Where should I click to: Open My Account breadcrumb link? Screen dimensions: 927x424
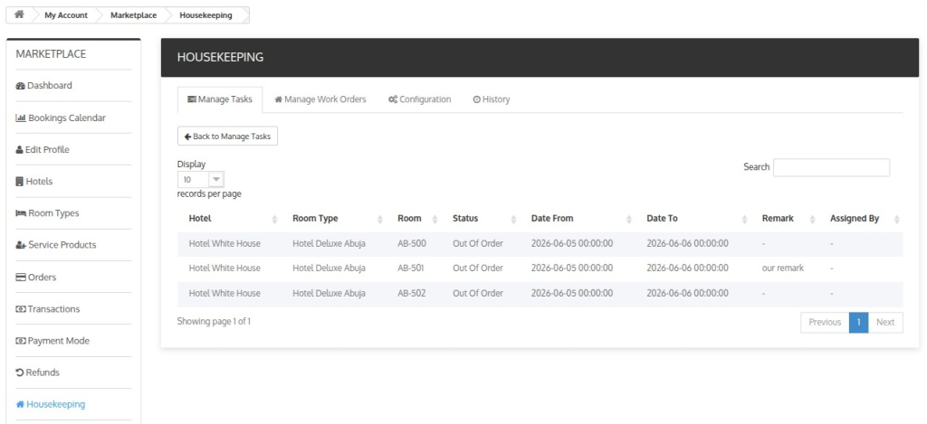[65, 15]
